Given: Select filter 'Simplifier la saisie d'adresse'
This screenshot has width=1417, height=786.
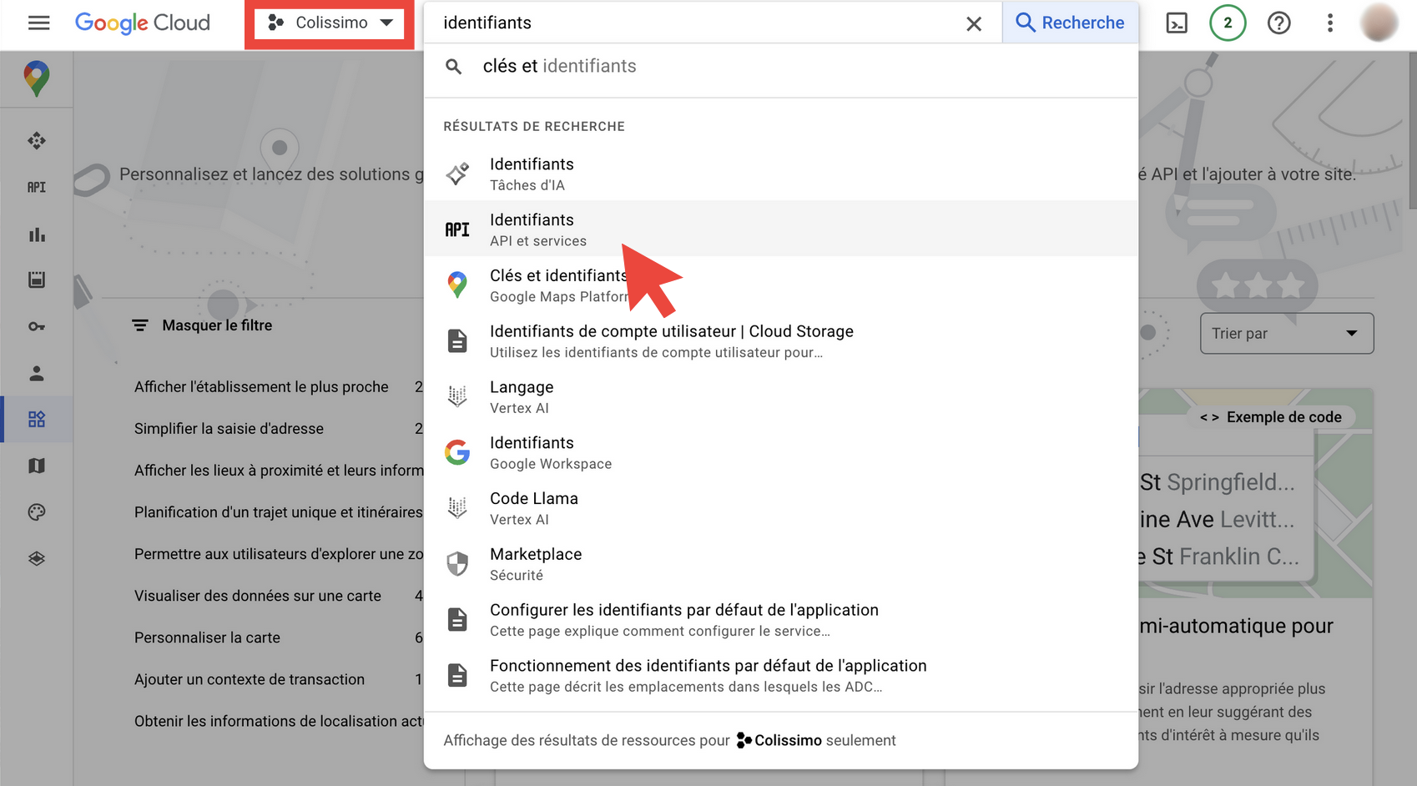Looking at the screenshot, I should pyautogui.click(x=229, y=429).
